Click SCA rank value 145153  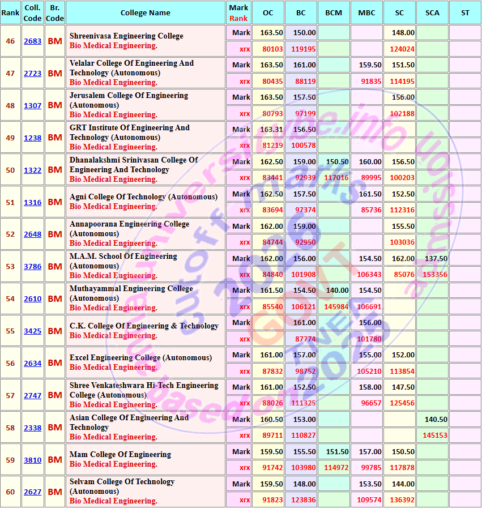pos(435,436)
